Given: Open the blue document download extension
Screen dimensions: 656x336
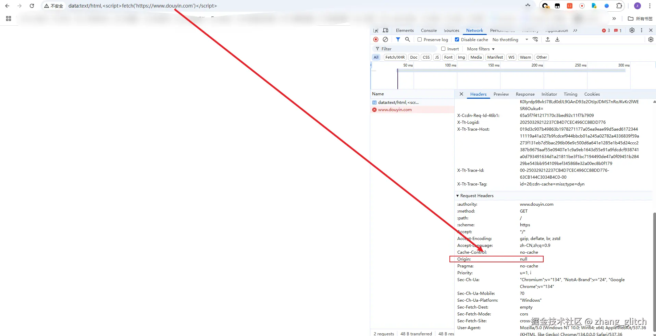Looking at the screenshot, I should (594, 6).
